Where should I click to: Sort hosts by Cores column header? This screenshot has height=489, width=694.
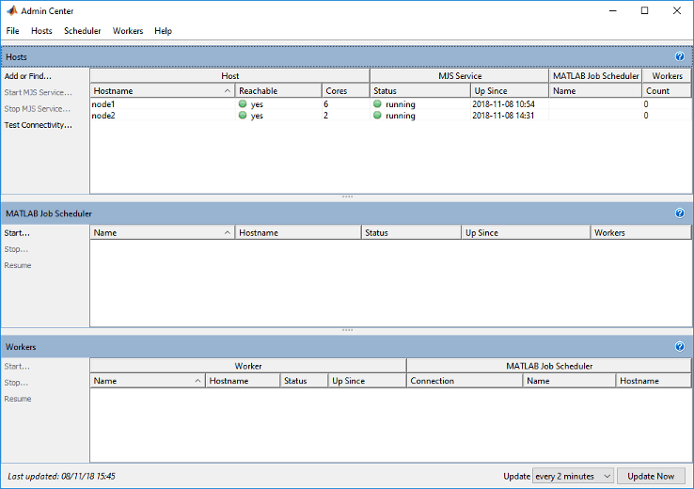coord(346,90)
